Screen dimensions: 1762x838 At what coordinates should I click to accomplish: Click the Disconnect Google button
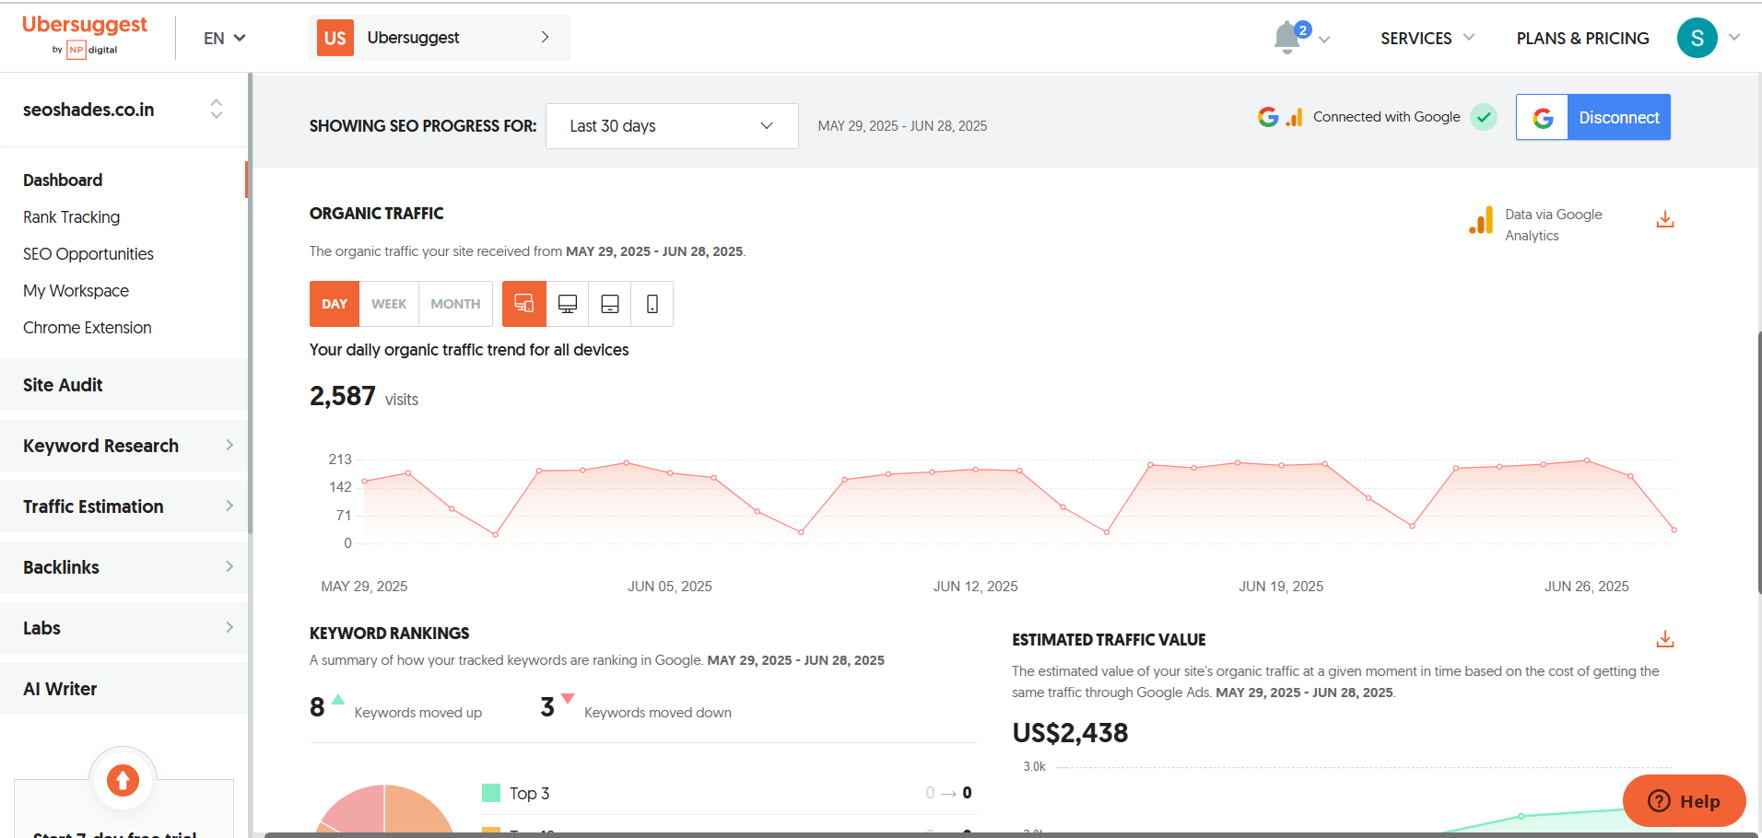[x=1593, y=118]
